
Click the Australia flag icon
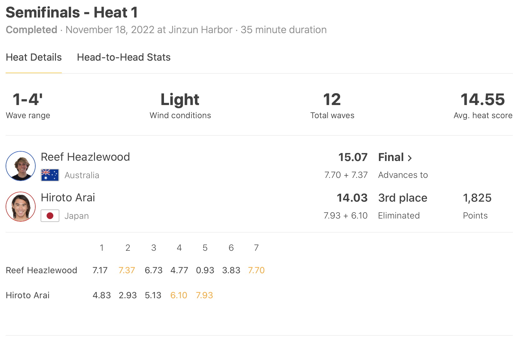(x=50, y=175)
